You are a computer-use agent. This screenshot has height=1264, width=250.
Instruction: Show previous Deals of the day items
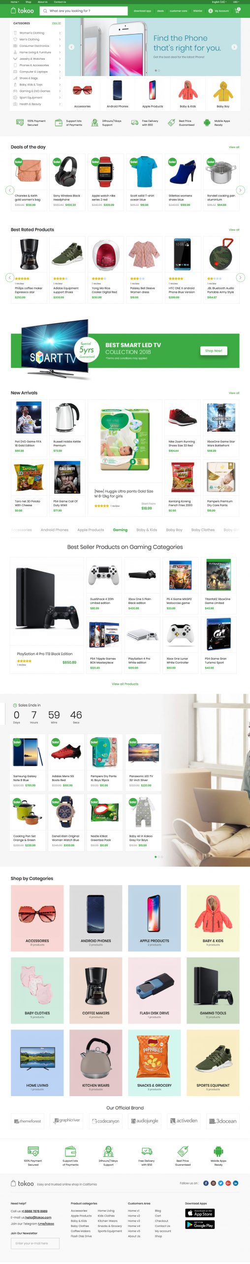click(9, 190)
